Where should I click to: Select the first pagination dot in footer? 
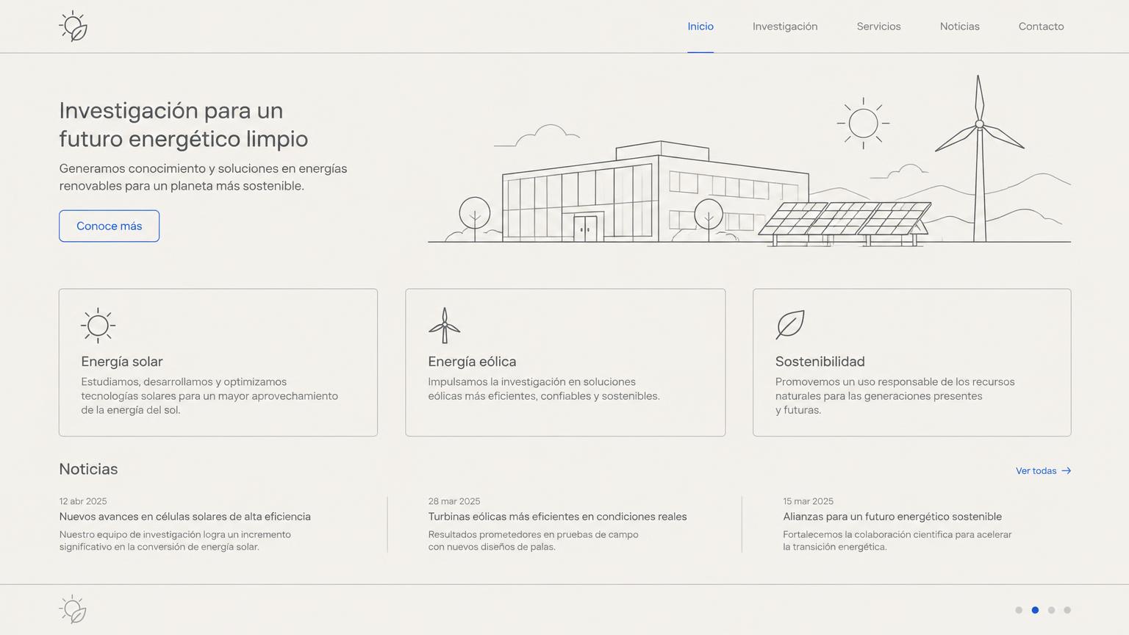point(1019,610)
